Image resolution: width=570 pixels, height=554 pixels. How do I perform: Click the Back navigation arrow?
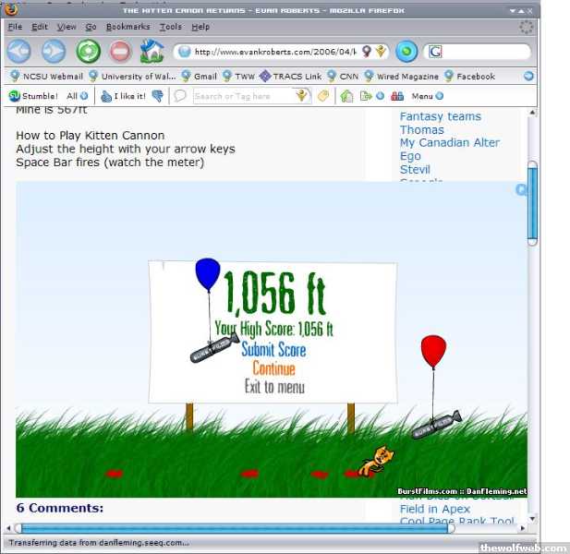(19, 52)
